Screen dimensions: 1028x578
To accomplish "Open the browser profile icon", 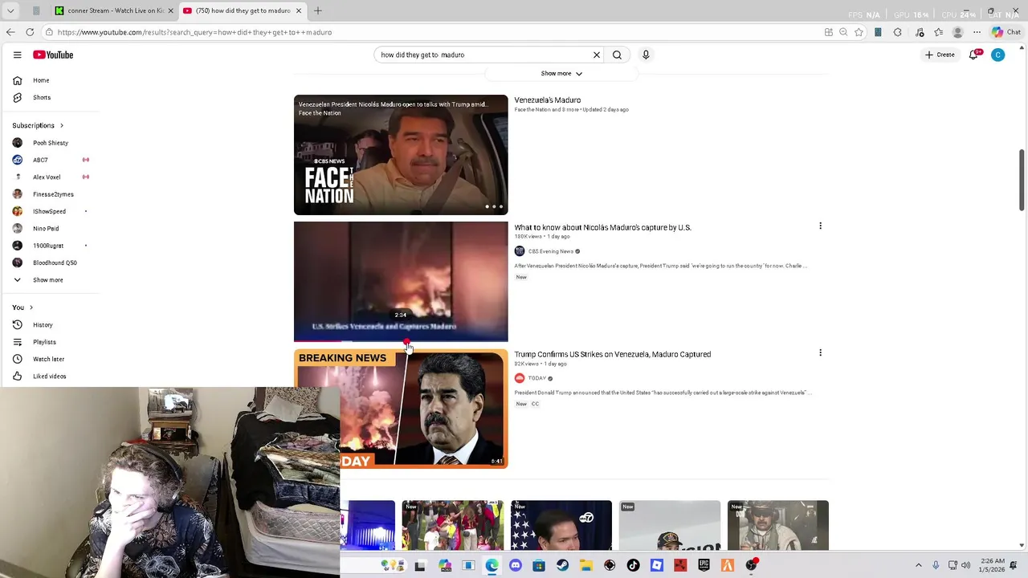I will pos(957,32).
